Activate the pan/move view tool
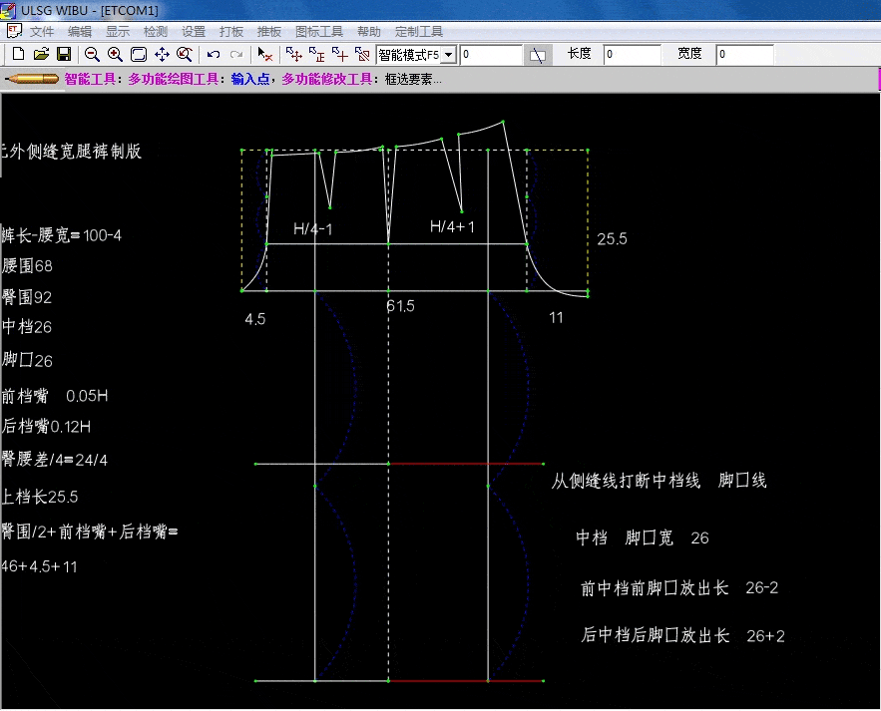This screenshot has width=881, height=711. 161,54
